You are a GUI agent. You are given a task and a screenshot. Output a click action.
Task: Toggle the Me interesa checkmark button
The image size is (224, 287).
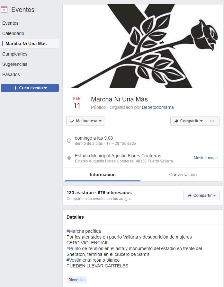(x=85, y=121)
